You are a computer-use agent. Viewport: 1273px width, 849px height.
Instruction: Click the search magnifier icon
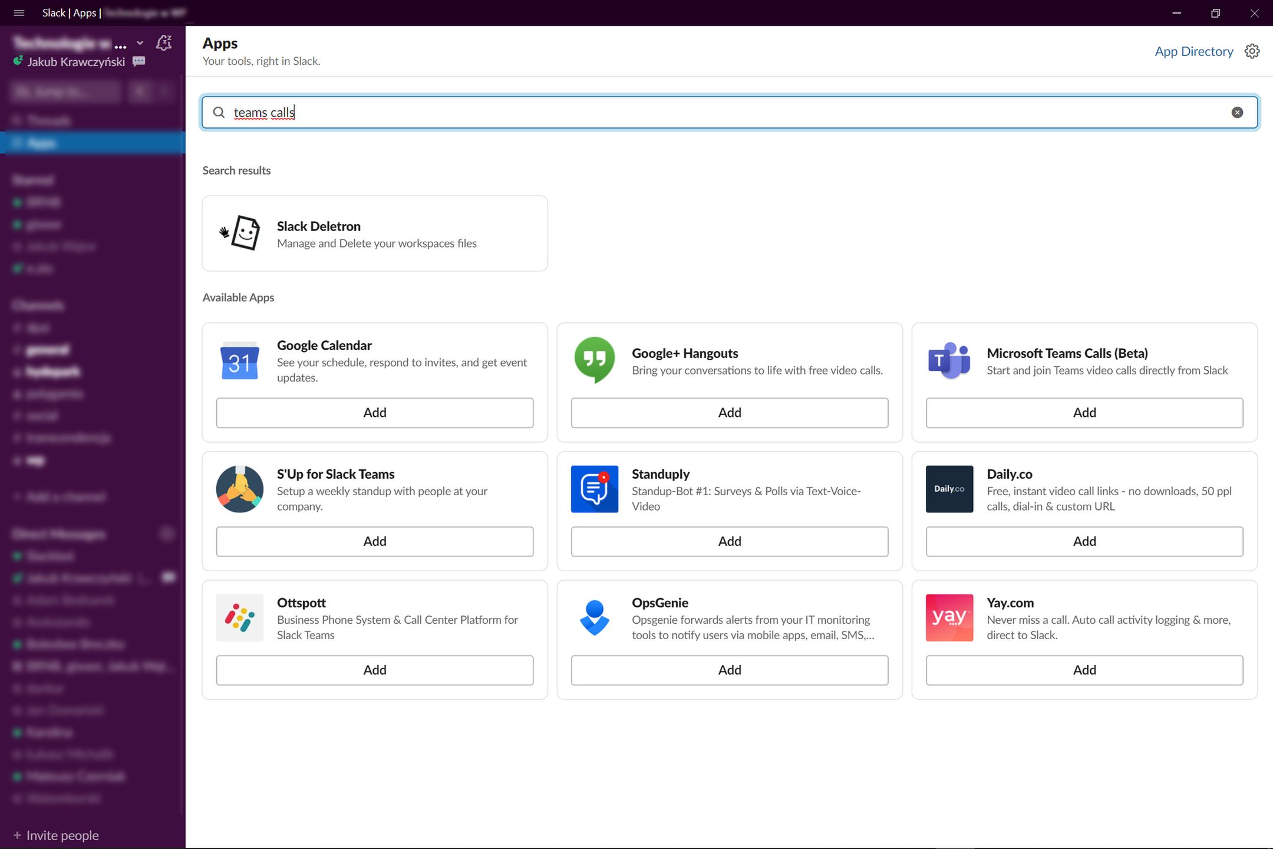(x=219, y=112)
